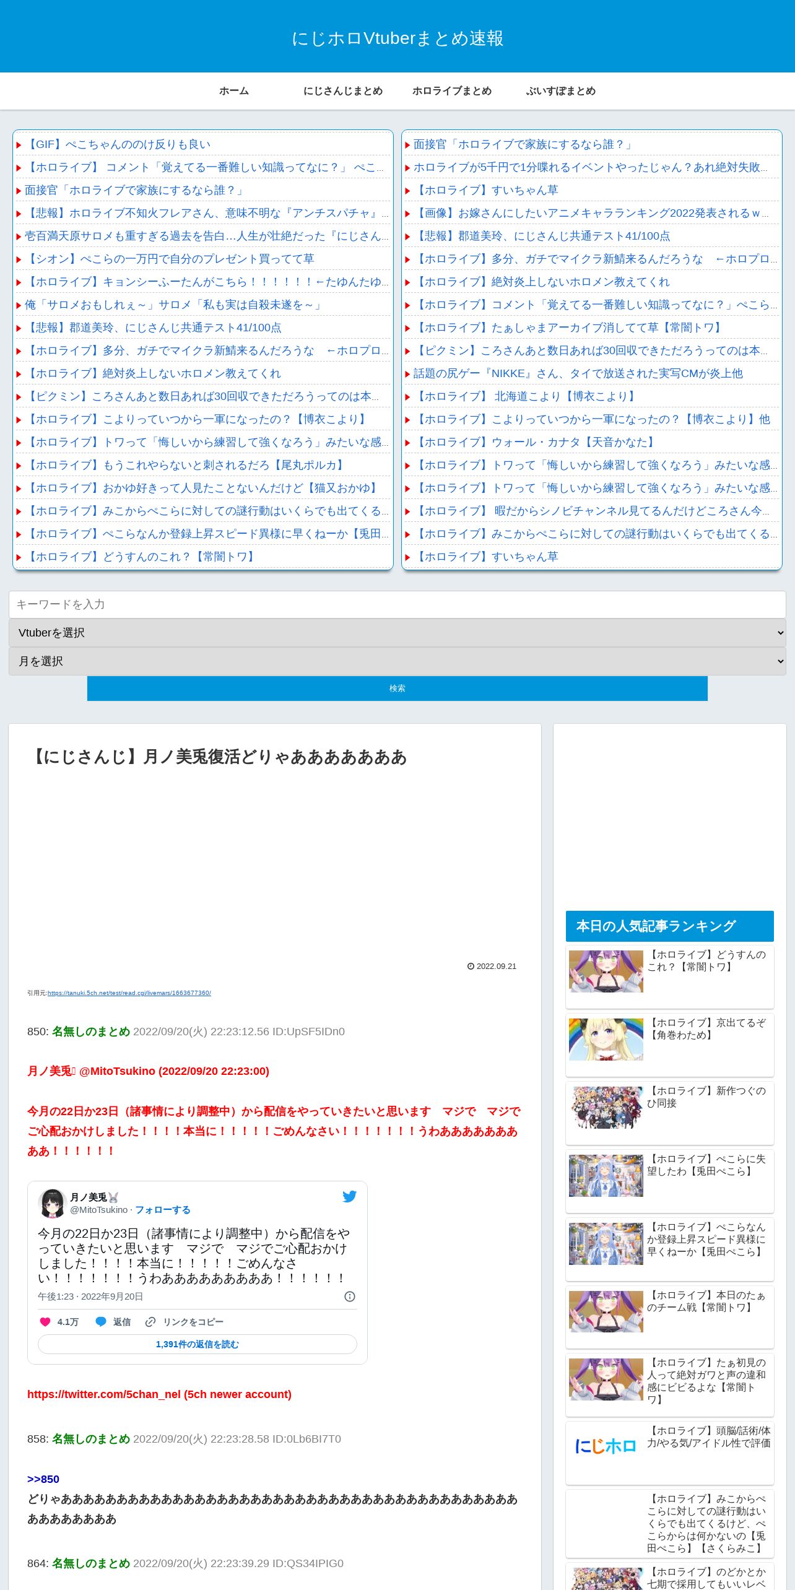Open the tanuki.5ch.net source link
The image size is (795, 1590).
pyautogui.click(x=129, y=993)
